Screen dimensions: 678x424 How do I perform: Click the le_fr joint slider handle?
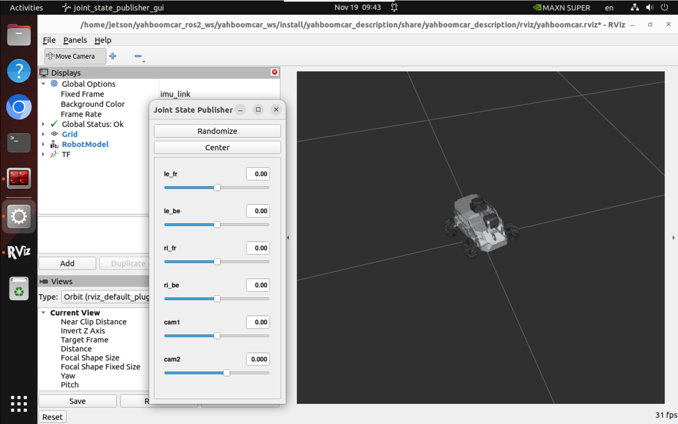click(217, 188)
